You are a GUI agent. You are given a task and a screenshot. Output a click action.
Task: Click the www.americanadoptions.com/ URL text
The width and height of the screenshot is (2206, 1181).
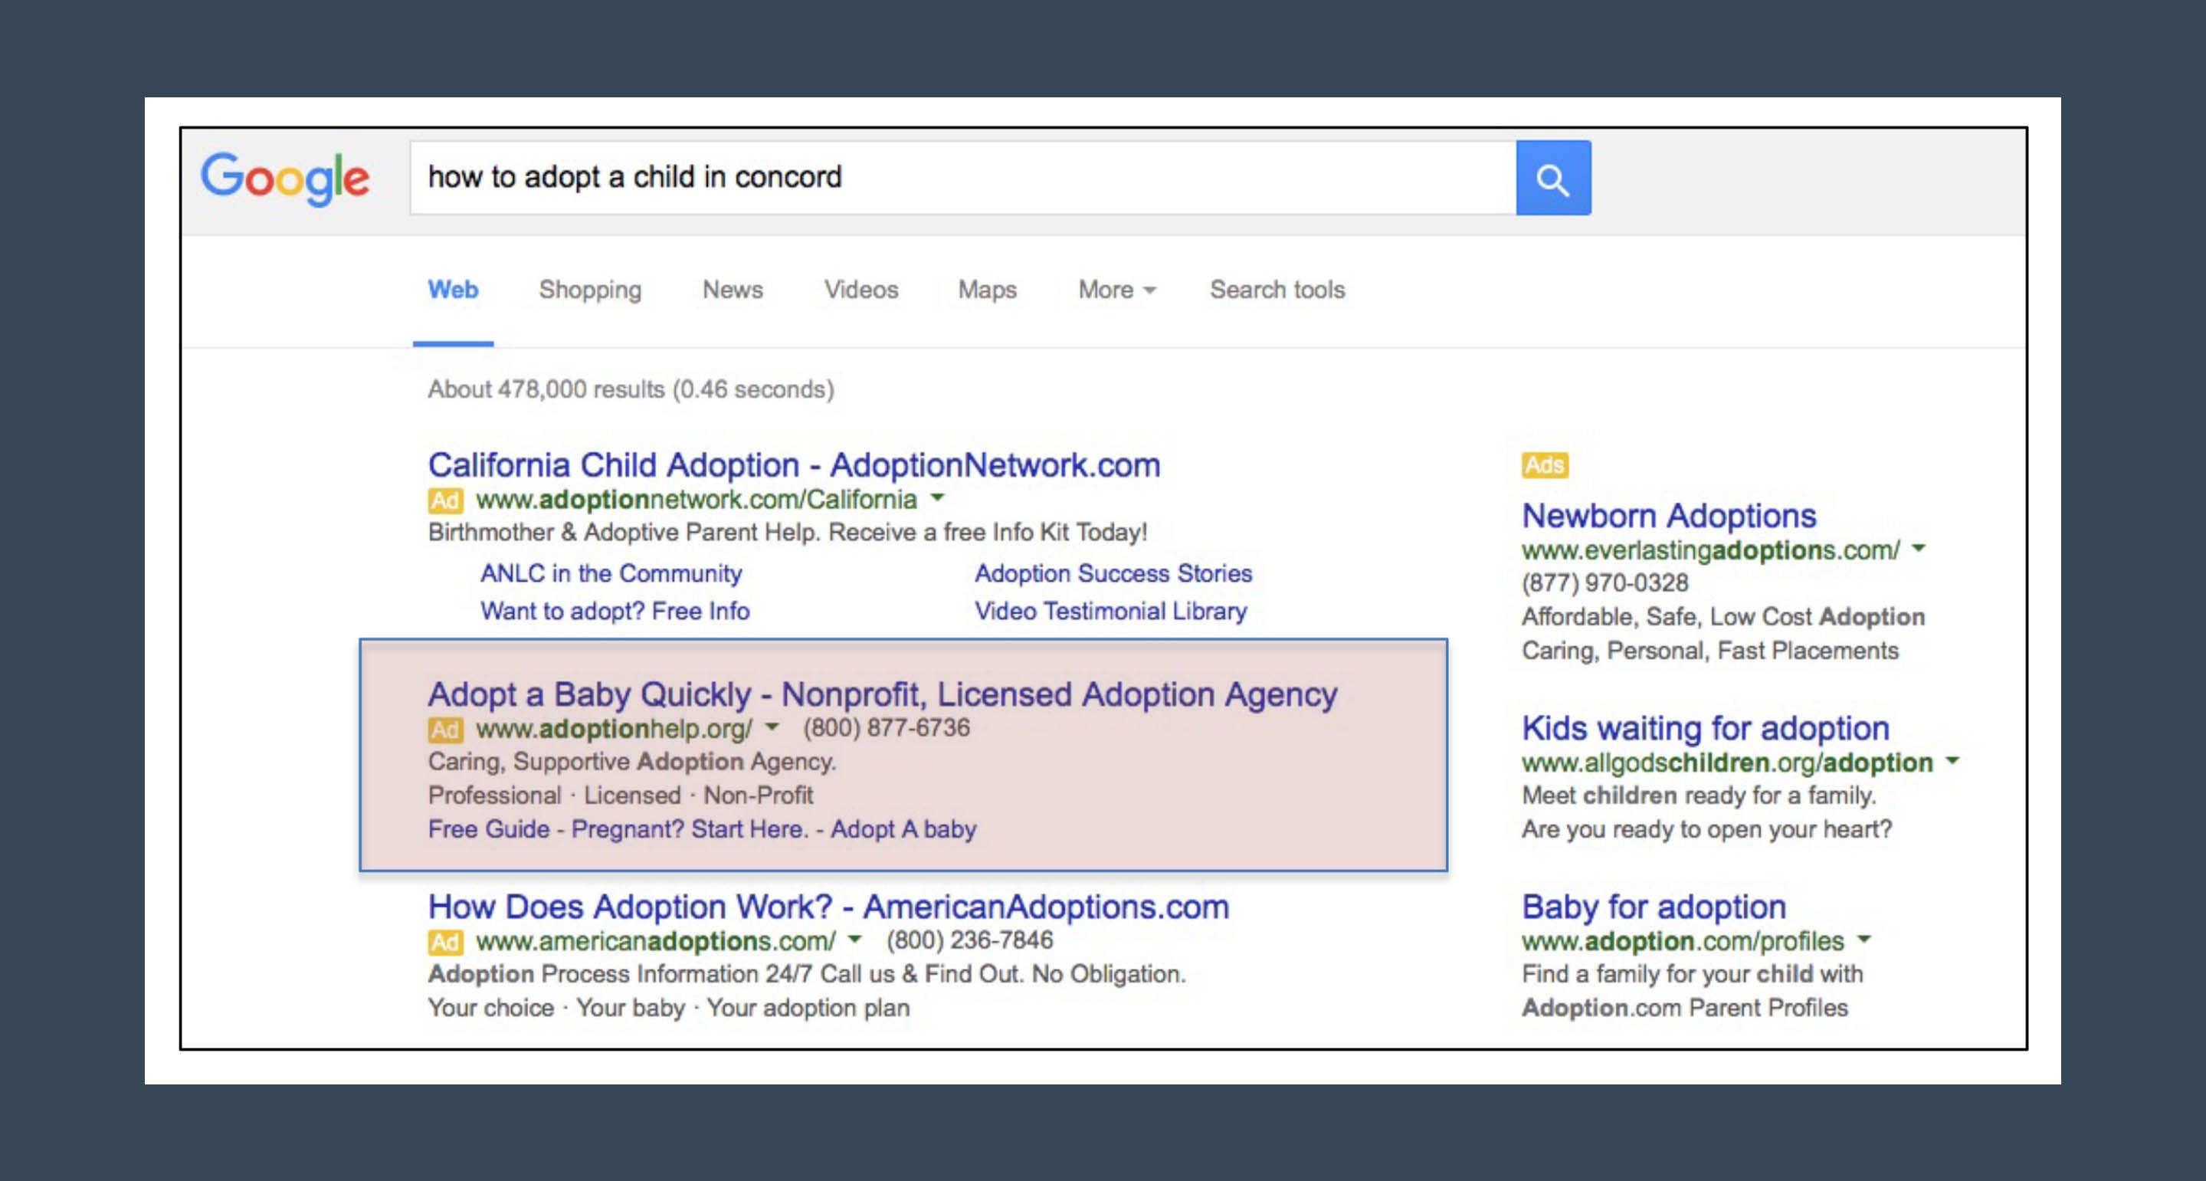[655, 941]
